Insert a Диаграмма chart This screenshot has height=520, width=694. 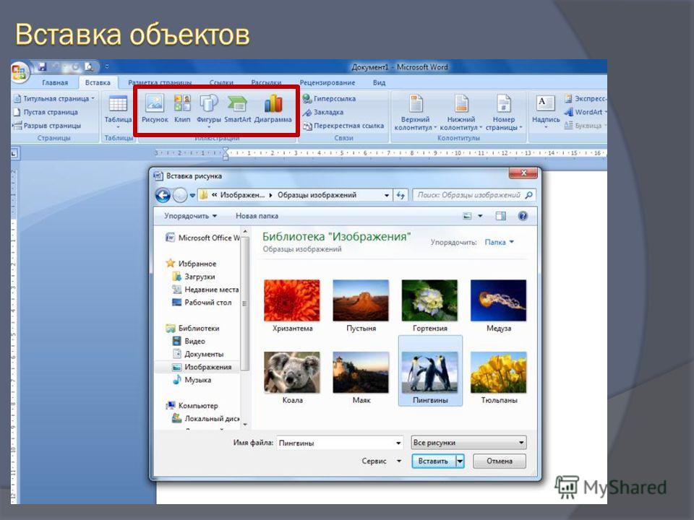pyautogui.click(x=273, y=108)
